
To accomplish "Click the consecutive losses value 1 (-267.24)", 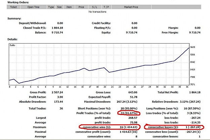I will pyautogui.click(x=193, y=127).
